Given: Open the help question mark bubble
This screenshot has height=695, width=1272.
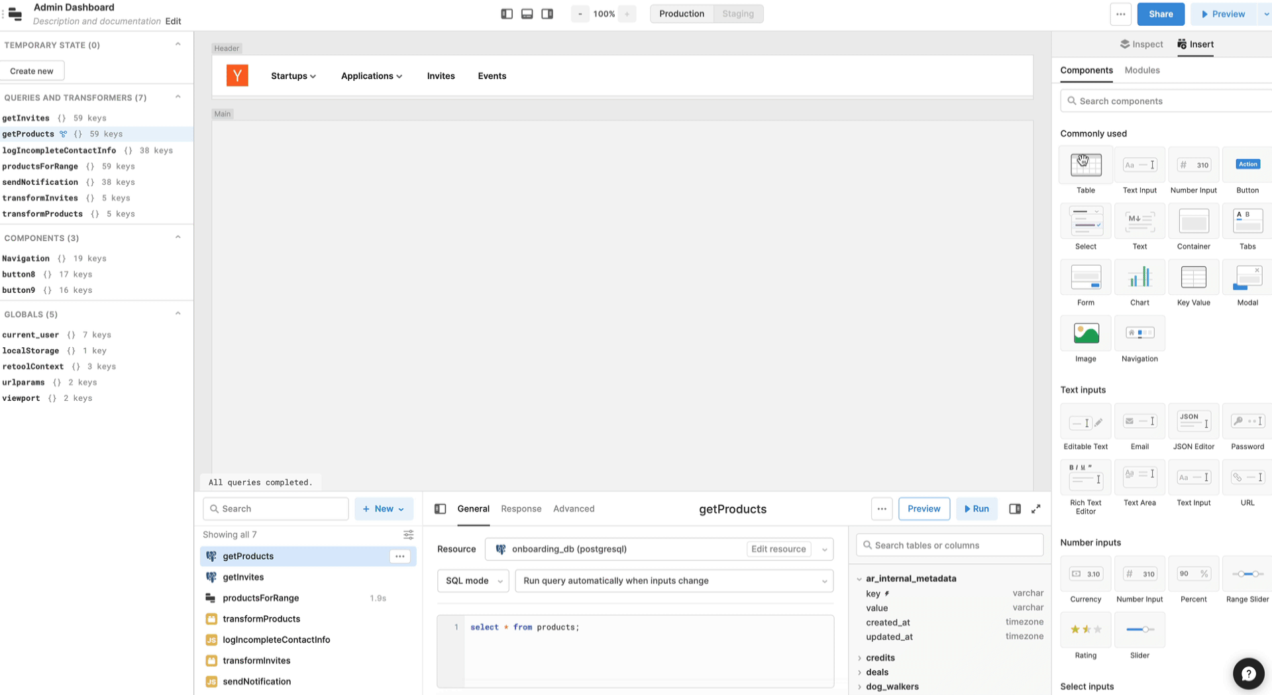Looking at the screenshot, I should pyautogui.click(x=1248, y=674).
